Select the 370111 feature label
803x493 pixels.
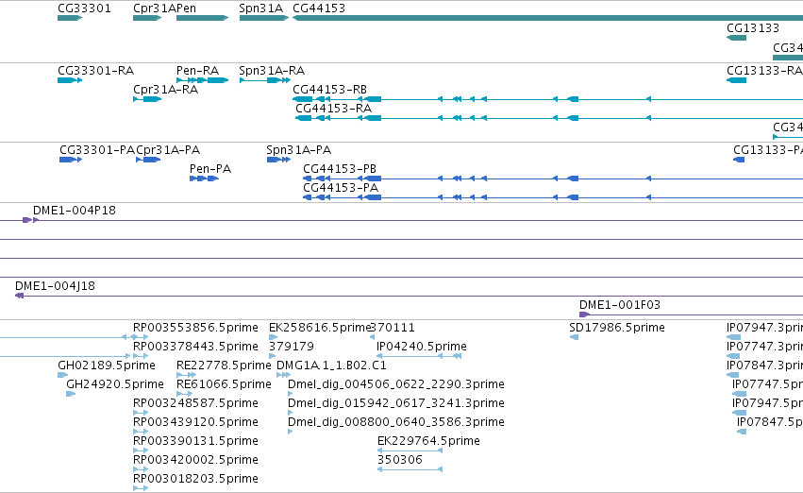pyautogui.click(x=393, y=328)
